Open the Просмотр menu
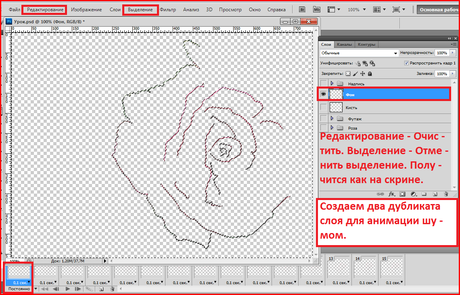 (230, 10)
